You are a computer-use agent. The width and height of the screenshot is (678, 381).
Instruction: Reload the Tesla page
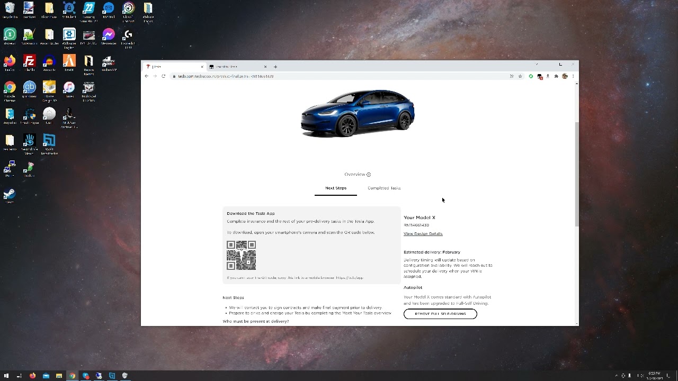[164, 76]
